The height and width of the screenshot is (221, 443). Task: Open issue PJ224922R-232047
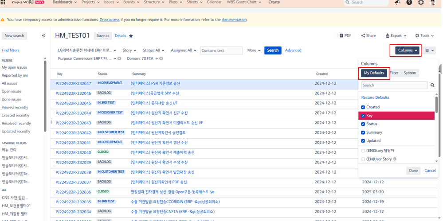click(73, 84)
